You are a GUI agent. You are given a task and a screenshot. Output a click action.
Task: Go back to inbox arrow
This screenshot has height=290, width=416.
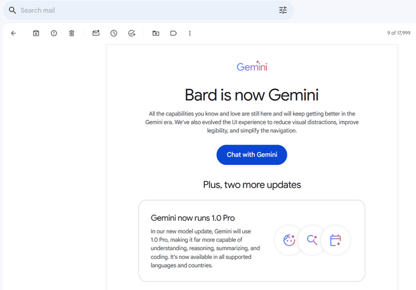coord(13,33)
